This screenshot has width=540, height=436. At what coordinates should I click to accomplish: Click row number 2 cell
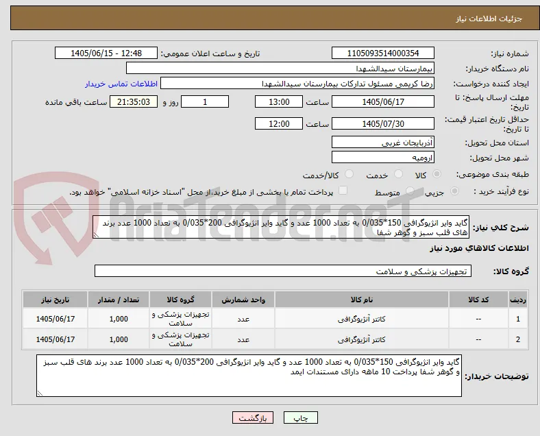coord(517,339)
